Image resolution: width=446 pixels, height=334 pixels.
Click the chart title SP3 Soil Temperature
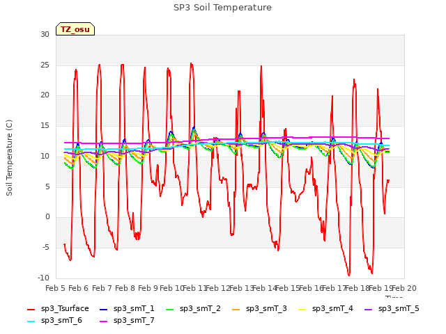[222, 8]
